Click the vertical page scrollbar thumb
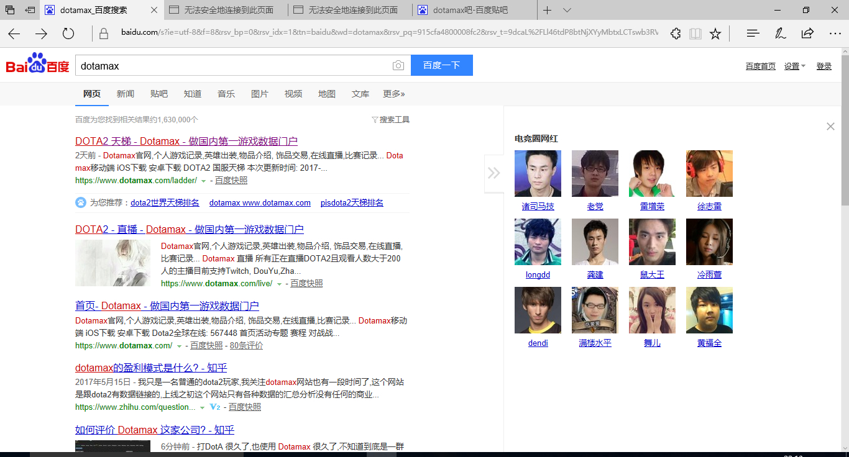849x457 pixels. [x=845, y=131]
